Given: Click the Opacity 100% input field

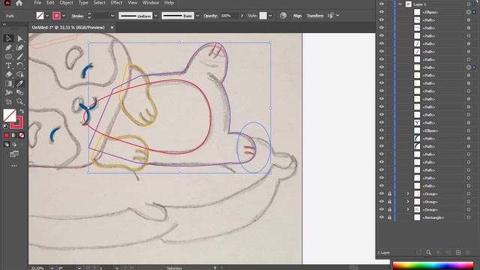Looking at the screenshot, I should click(229, 16).
